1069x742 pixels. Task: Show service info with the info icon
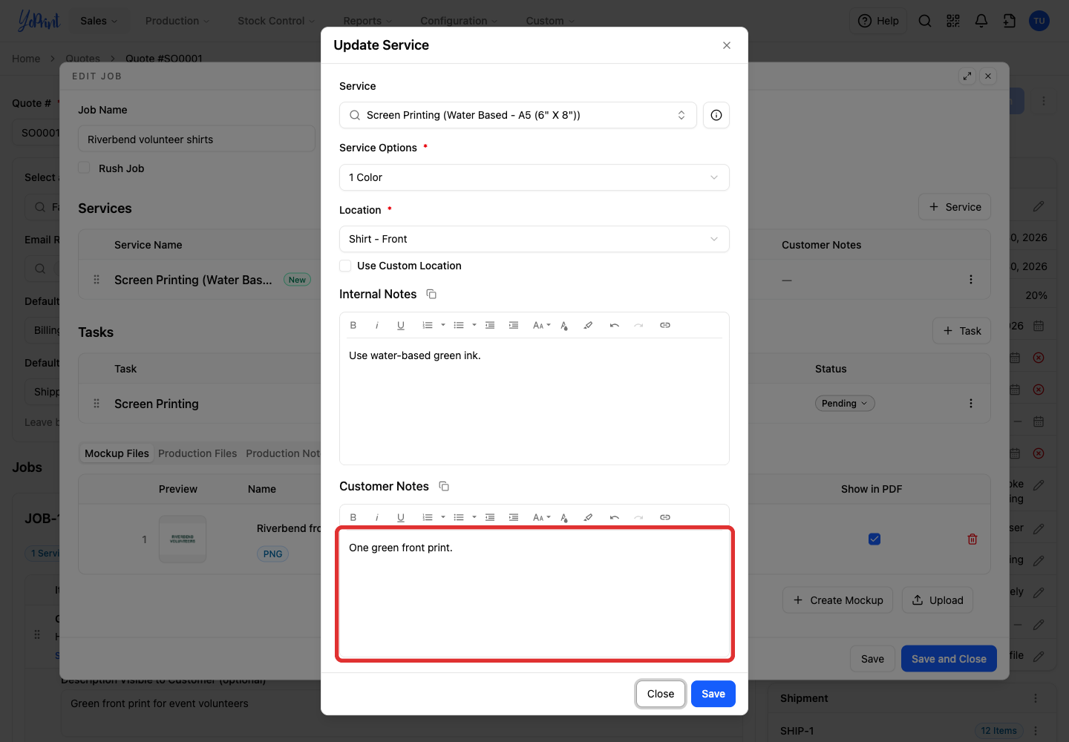(716, 115)
